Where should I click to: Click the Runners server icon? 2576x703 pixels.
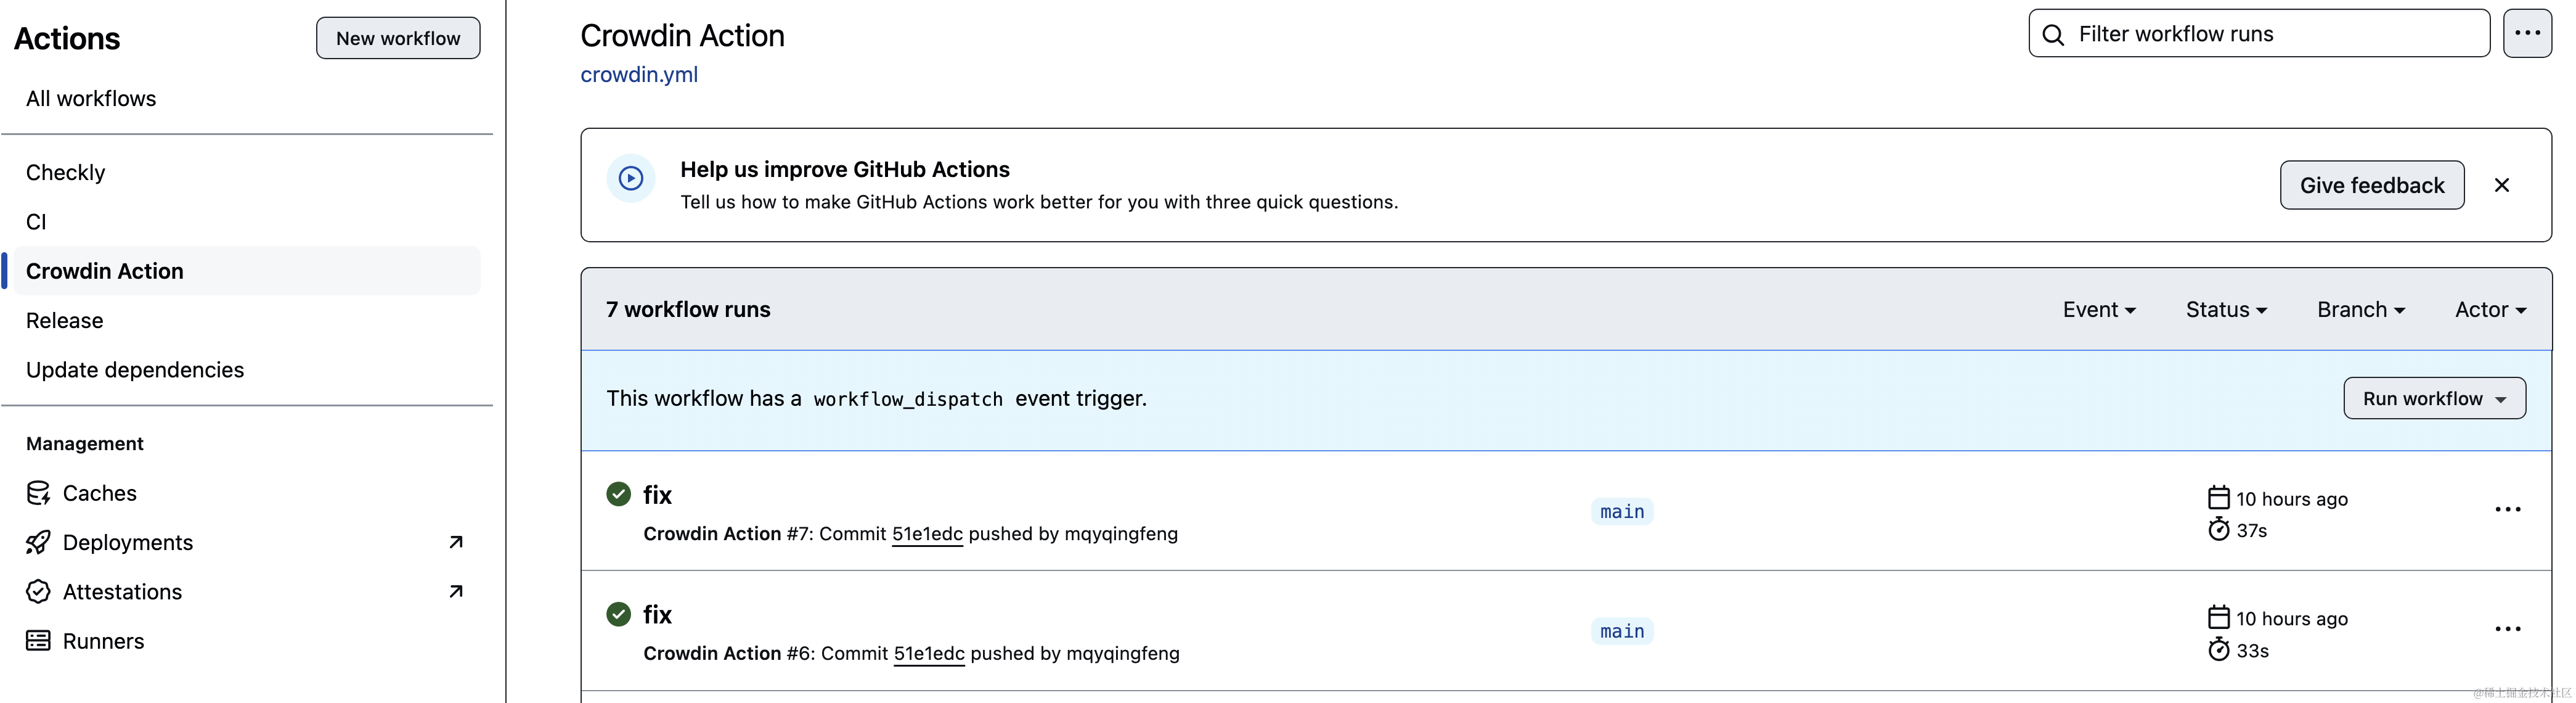[x=38, y=641]
